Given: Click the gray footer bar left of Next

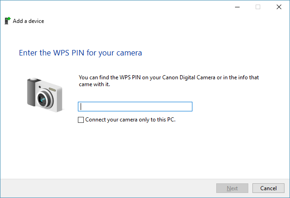Looking at the screenshot, I should (105, 188).
